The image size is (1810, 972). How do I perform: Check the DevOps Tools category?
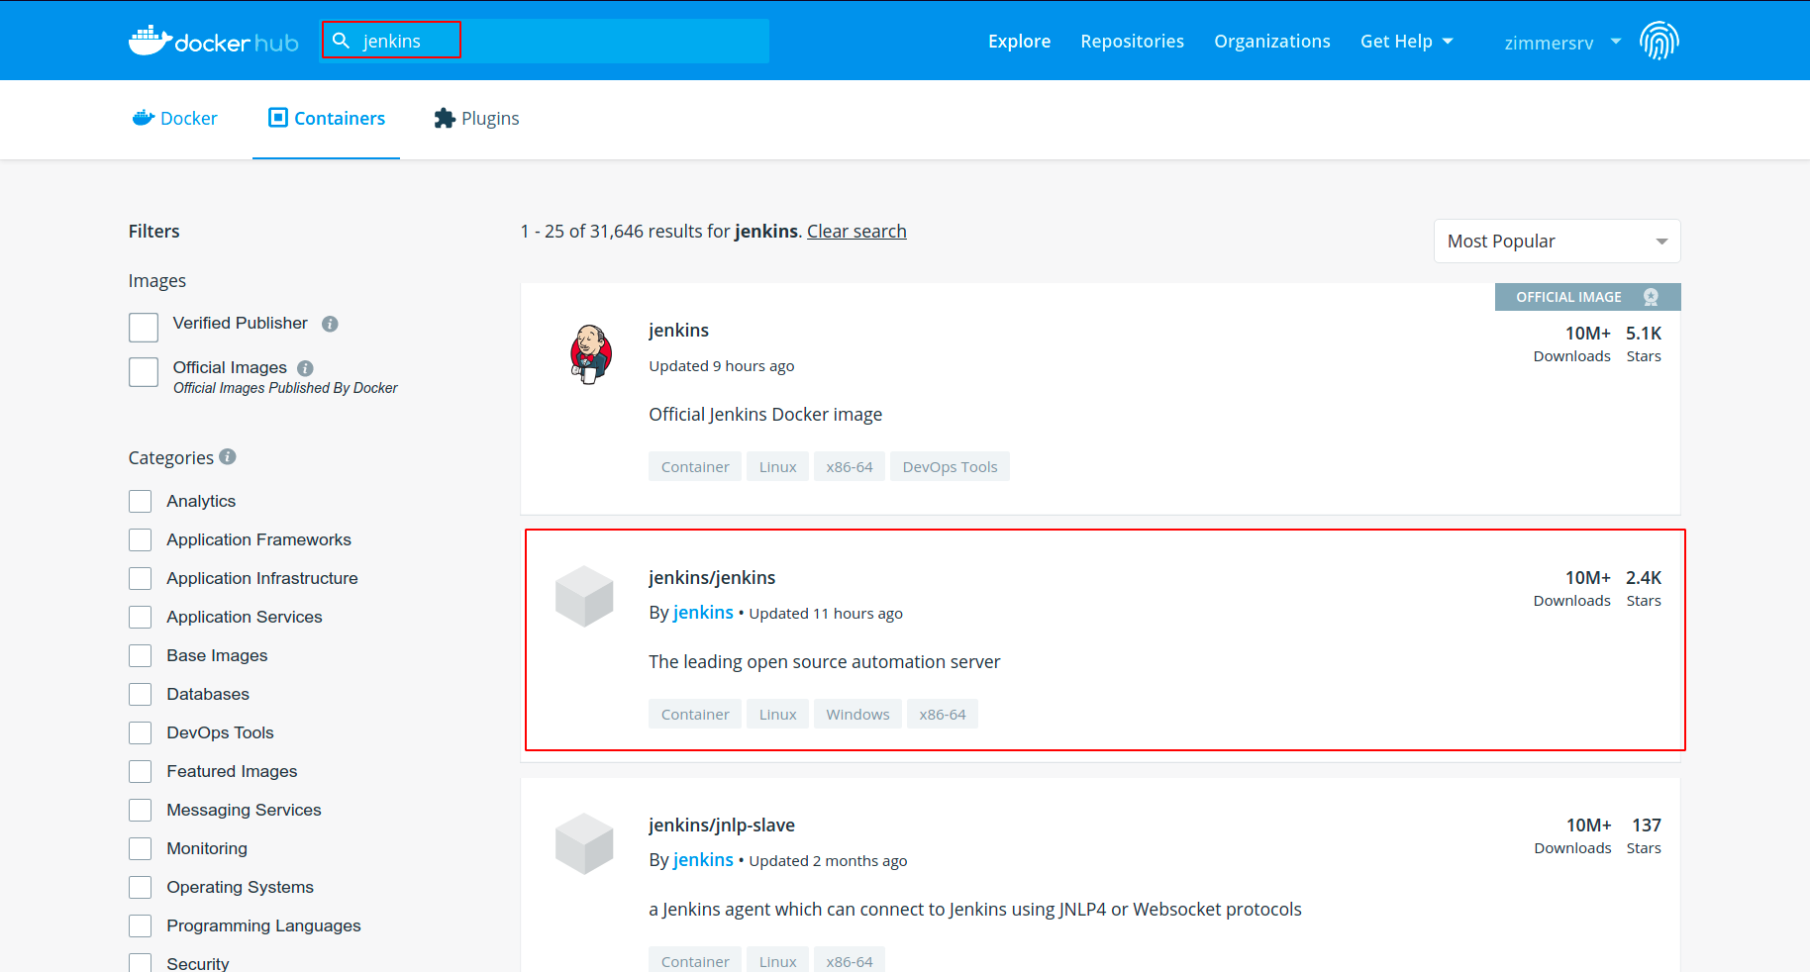pyautogui.click(x=141, y=732)
